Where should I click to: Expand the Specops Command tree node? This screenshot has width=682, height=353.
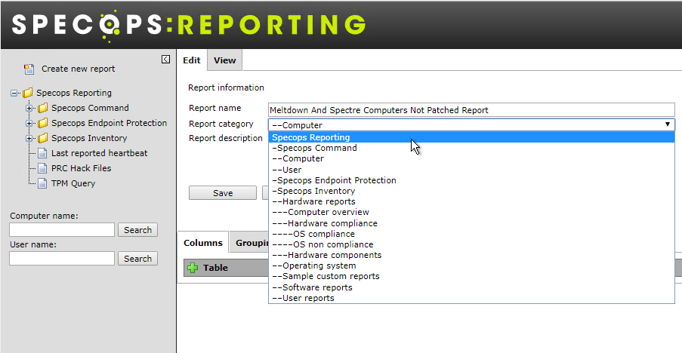coord(29,108)
